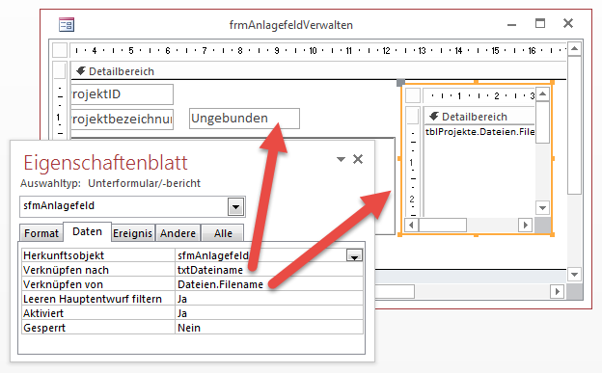Open the Eigenschaftenblatt options dropdown arrow
The height and width of the screenshot is (373, 602).
pyautogui.click(x=341, y=159)
